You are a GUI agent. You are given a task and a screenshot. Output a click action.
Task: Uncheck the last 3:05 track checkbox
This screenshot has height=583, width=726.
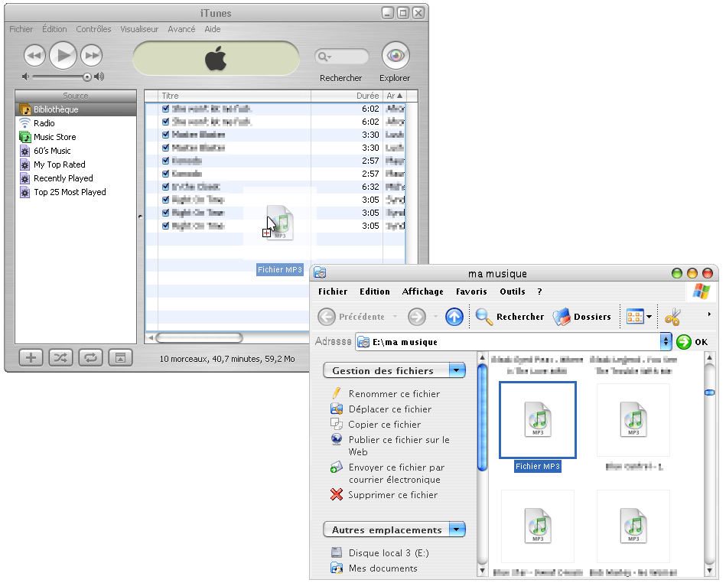[165, 226]
